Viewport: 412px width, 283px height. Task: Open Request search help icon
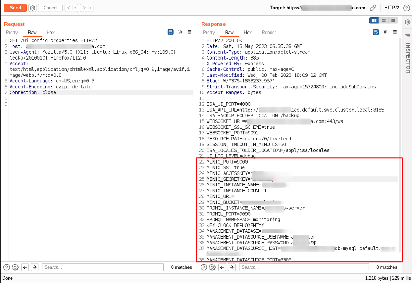pos(7,267)
